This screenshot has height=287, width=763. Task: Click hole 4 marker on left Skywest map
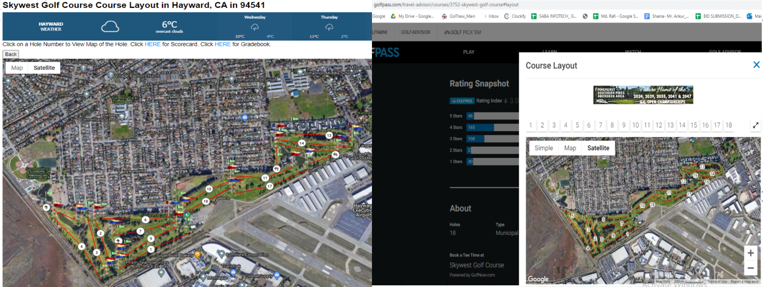[x=82, y=246]
